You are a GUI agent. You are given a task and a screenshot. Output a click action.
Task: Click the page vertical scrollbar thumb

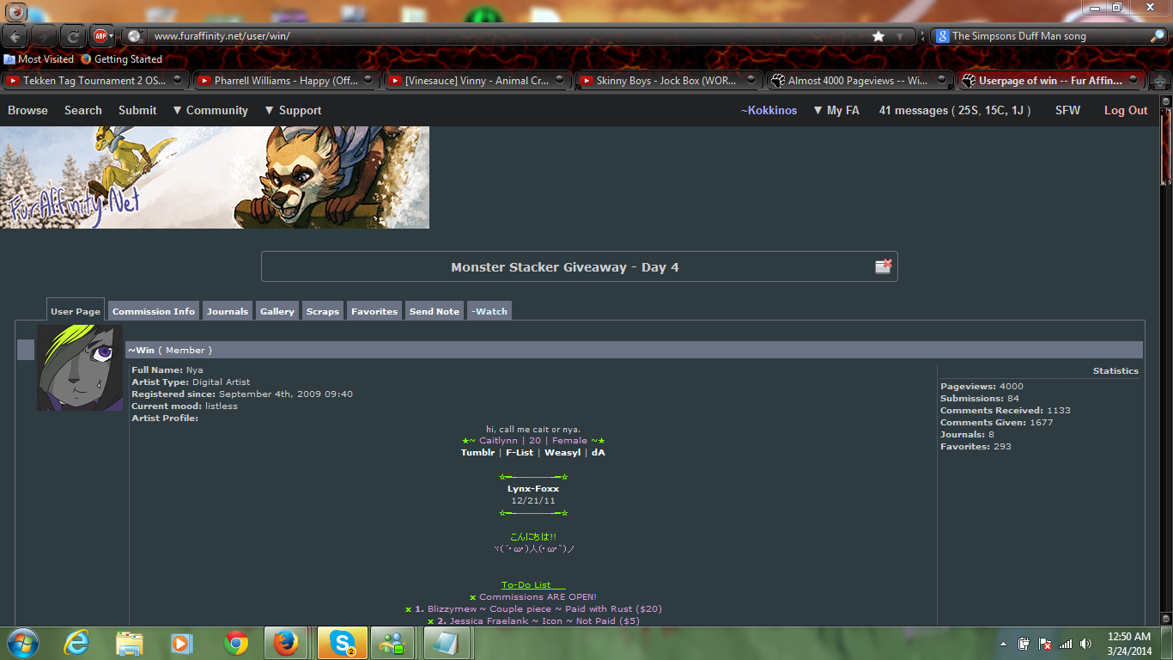pyautogui.click(x=1166, y=146)
